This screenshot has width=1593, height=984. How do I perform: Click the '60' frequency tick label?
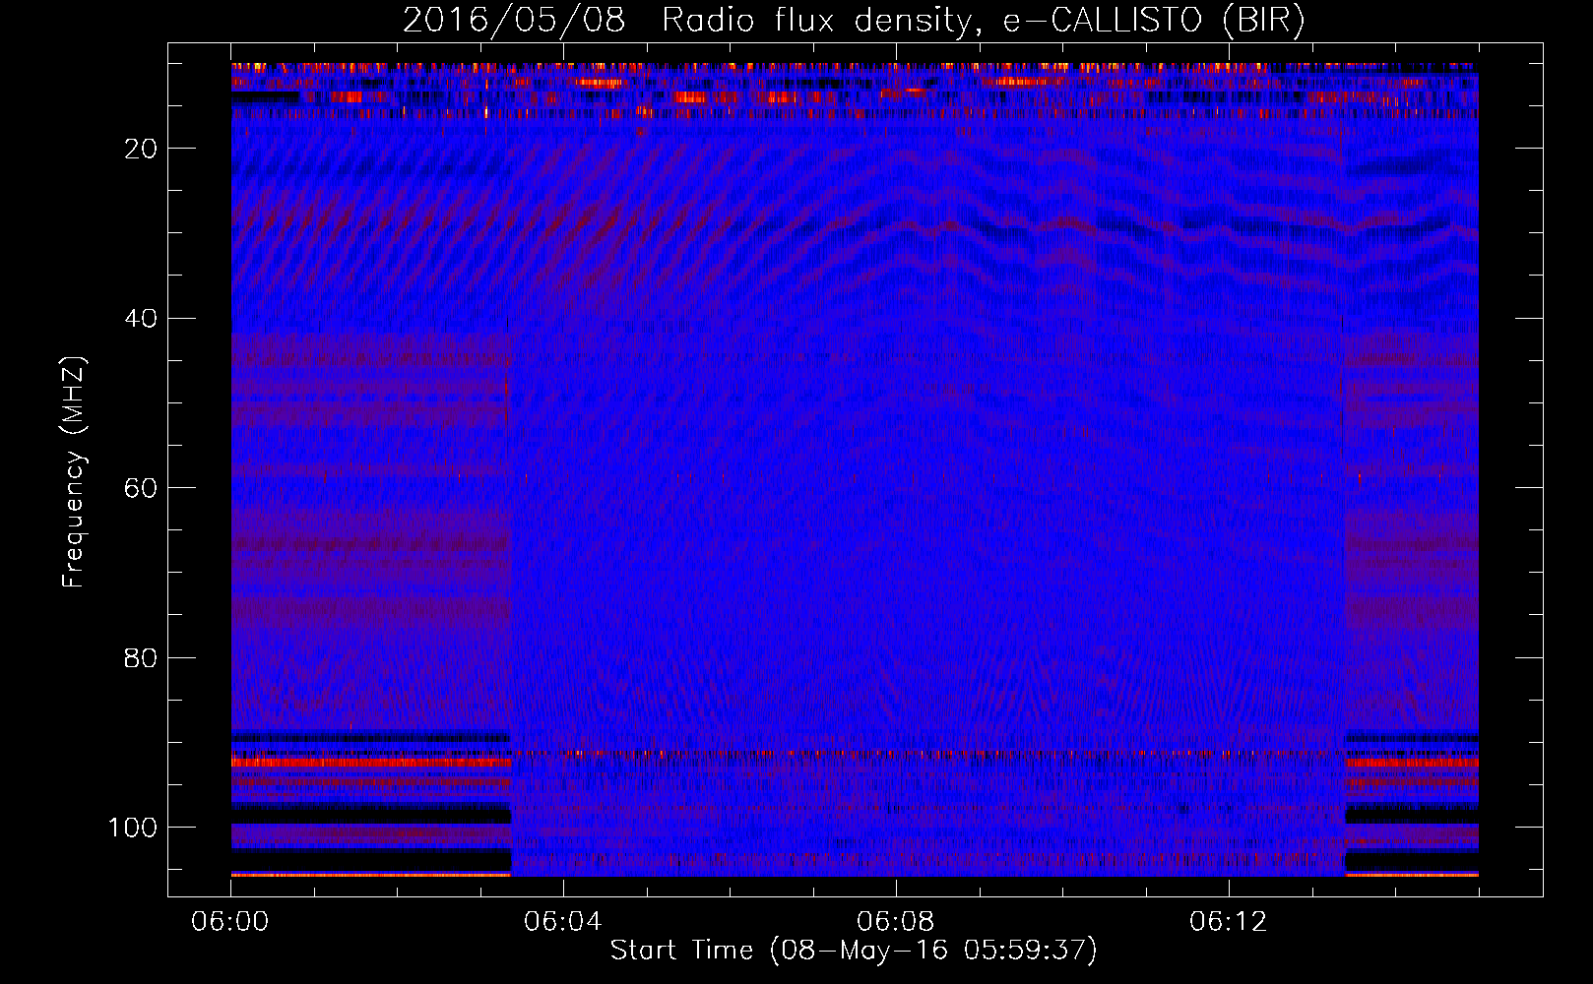pos(142,488)
